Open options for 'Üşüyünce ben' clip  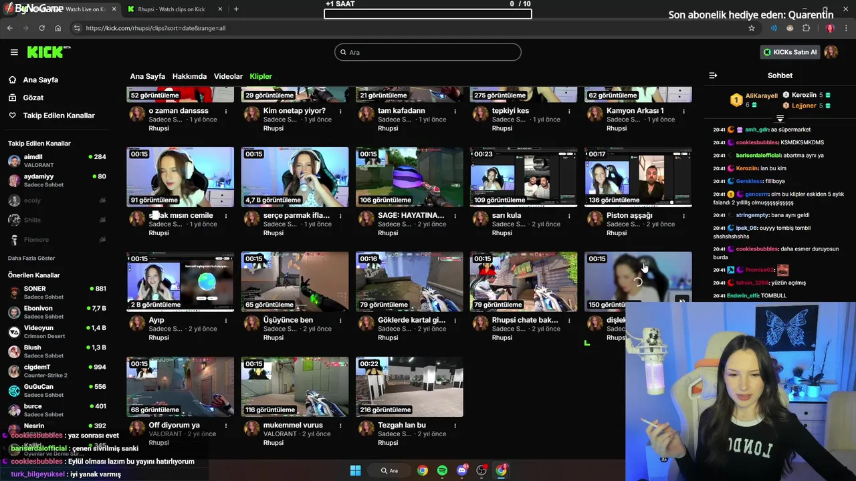[340, 321]
